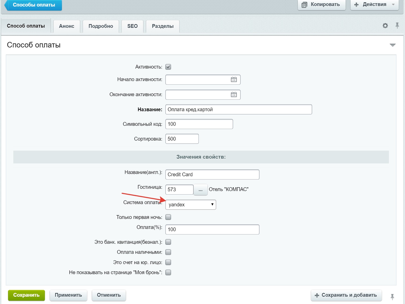Viewport: 405px width, 304px height.
Task: Go back to Способы оплаты list
Action: [x=33, y=5]
